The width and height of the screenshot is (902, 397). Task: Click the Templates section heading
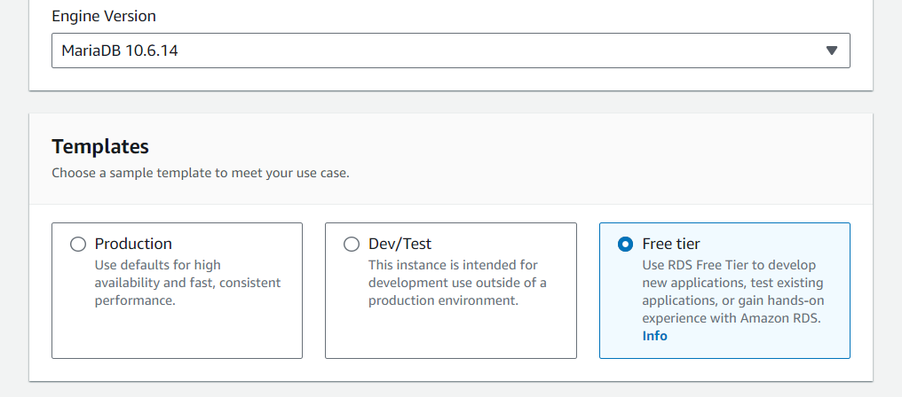pyautogui.click(x=100, y=146)
